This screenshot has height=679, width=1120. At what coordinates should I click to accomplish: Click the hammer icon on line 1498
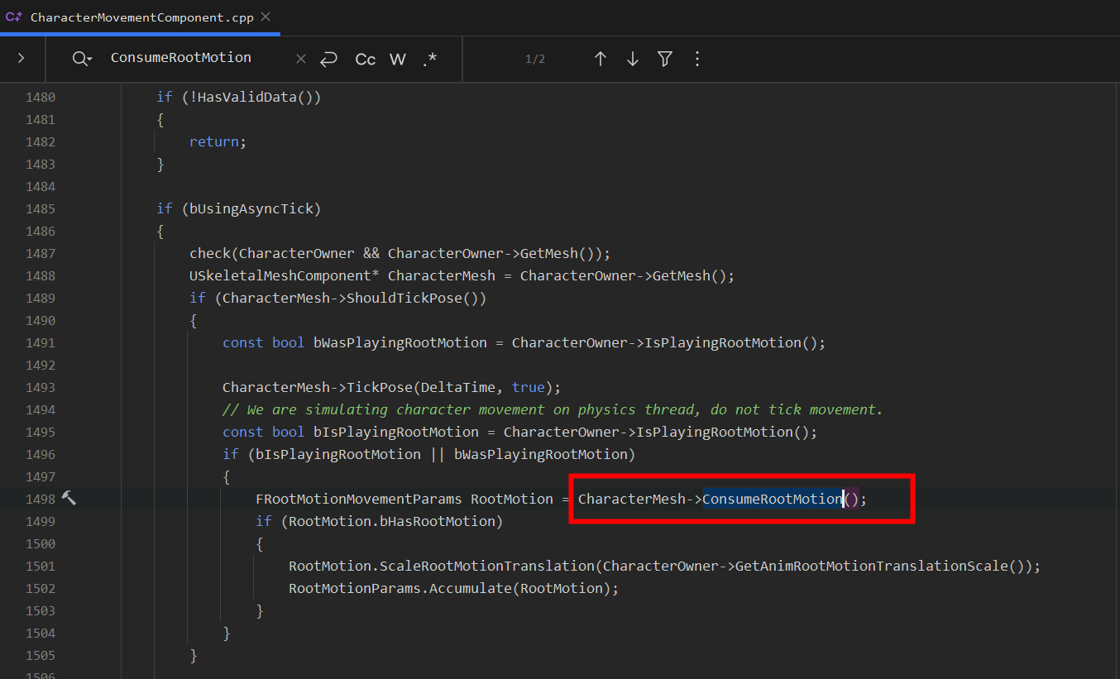pyautogui.click(x=69, y=498)
